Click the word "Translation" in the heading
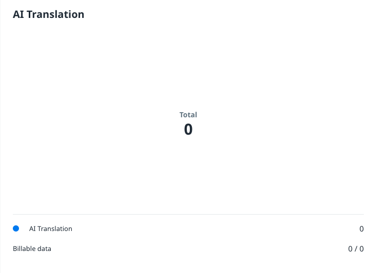This screenshot has height=273, width=391. point(55,14)
